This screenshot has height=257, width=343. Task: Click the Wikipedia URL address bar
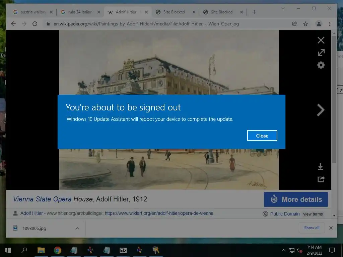pos(146,24)
